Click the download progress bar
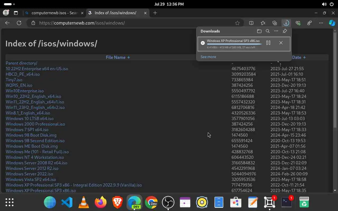Screen dimensions: 338x211 234,44
